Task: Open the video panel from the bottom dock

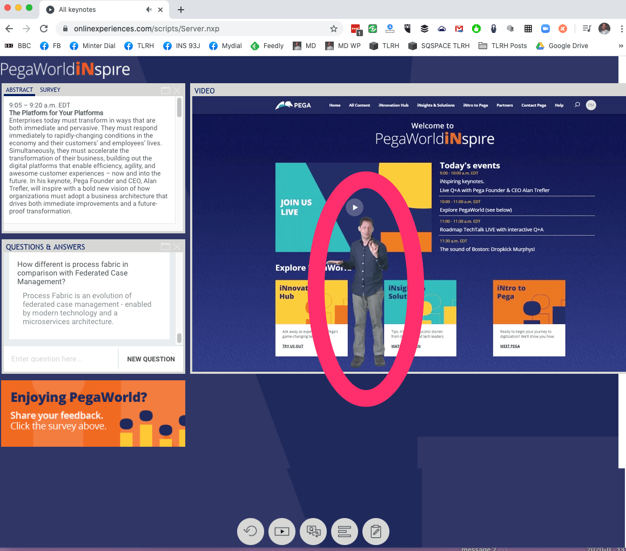Action: (x=282, y=532)
